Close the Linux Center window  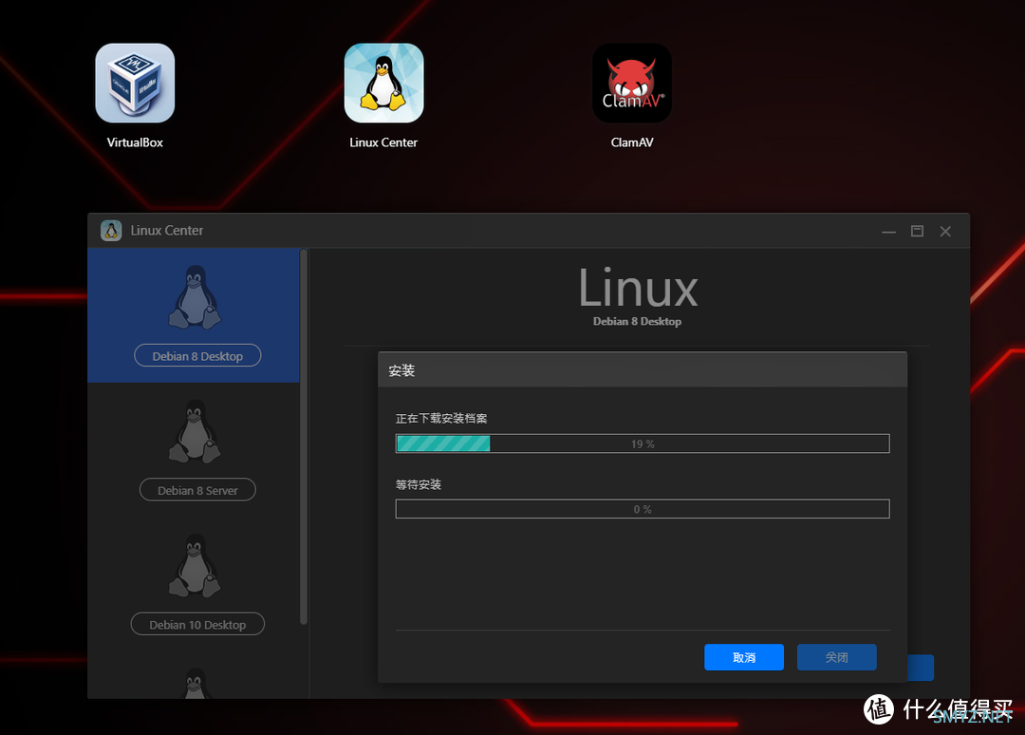coord(945,232)
